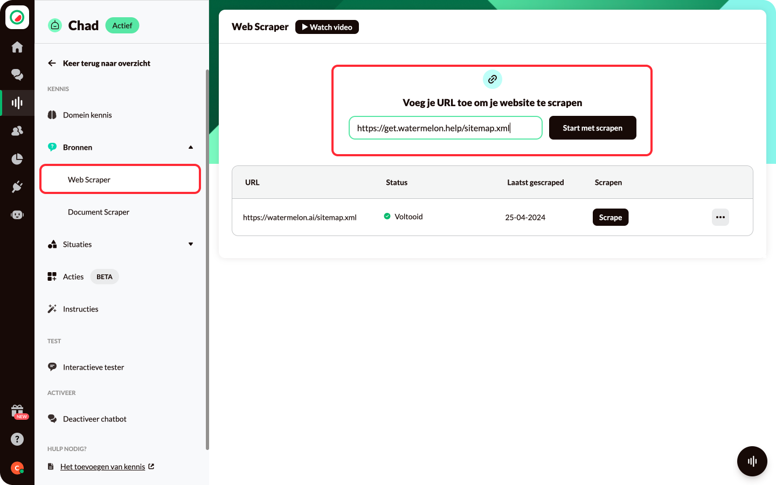The width and height of the screenshot is (776, 485).
Task: Go to the Home icon in the sidebar
Action: click(x=17, y=47)
